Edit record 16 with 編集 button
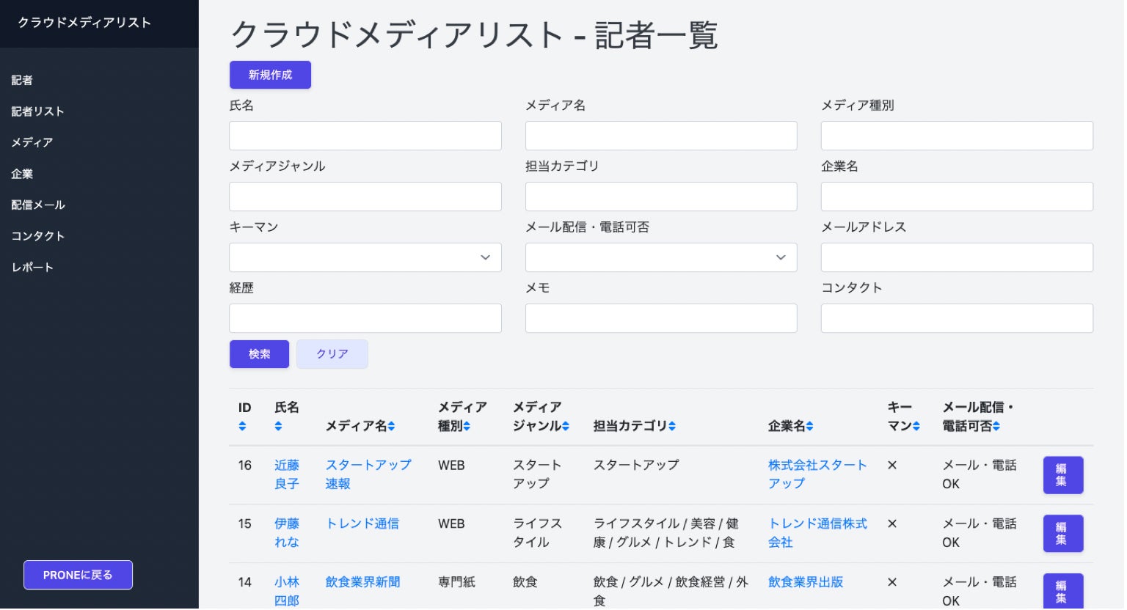 click(1062, 475)
